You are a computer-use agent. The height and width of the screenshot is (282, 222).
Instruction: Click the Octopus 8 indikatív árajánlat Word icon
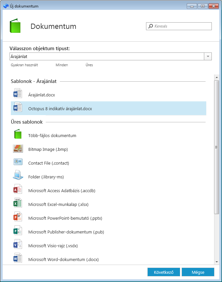click(18, 107)
